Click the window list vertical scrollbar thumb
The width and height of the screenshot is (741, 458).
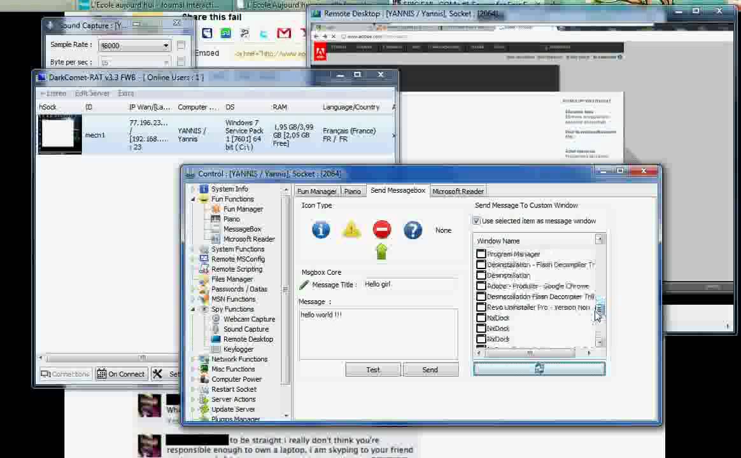(x=599, y=309)
